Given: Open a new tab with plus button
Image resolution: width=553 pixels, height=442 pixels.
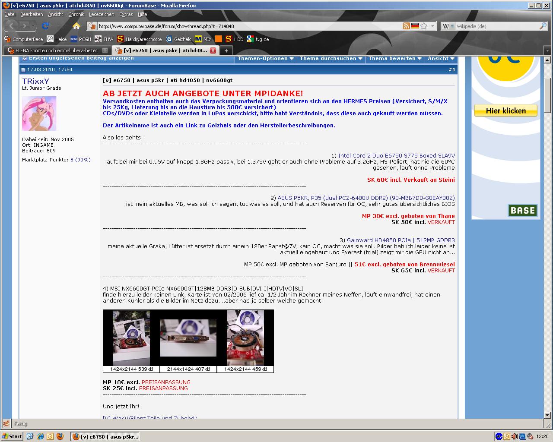Looking at the screenshot, I should (x=226, y=51).
